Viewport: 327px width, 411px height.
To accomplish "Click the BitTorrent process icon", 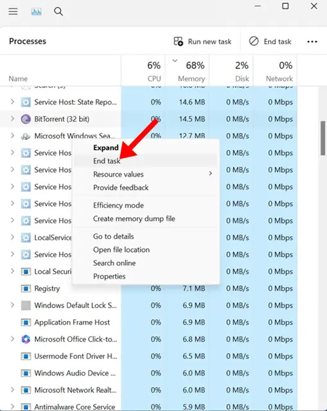I will 26,119.
